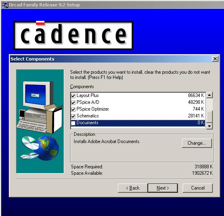Click the components list up arrow

(x=210, y=95)
